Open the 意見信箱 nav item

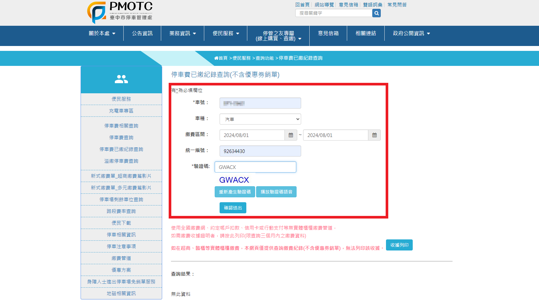point(328,33)
